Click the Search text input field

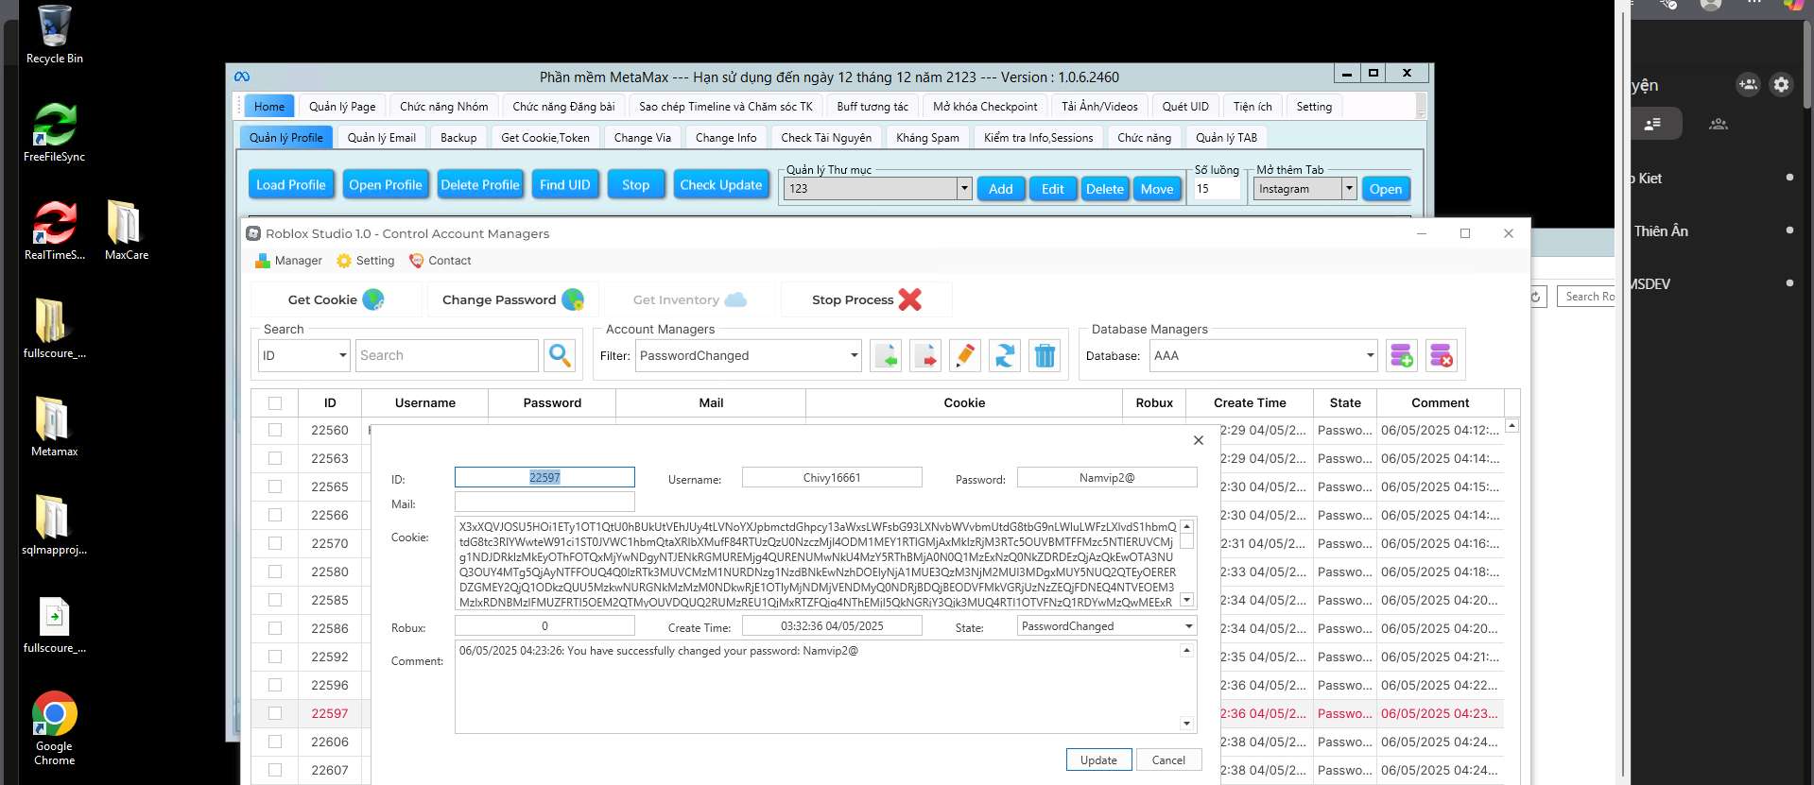pyautogui.click(x=447, y=355)
